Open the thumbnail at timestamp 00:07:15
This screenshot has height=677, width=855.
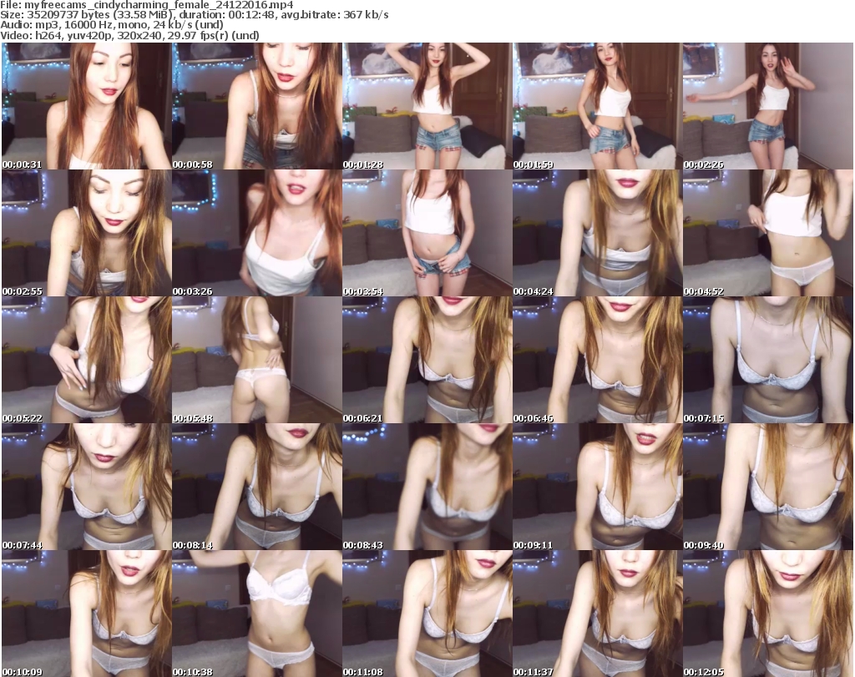[x=768, y=360]
